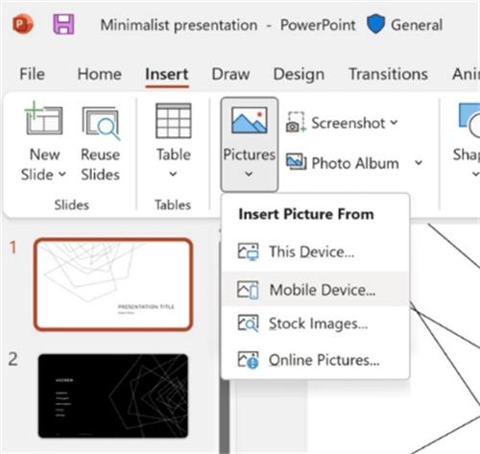Switch to the Design tab
480x454 pixels.
(x=299, y=74)
